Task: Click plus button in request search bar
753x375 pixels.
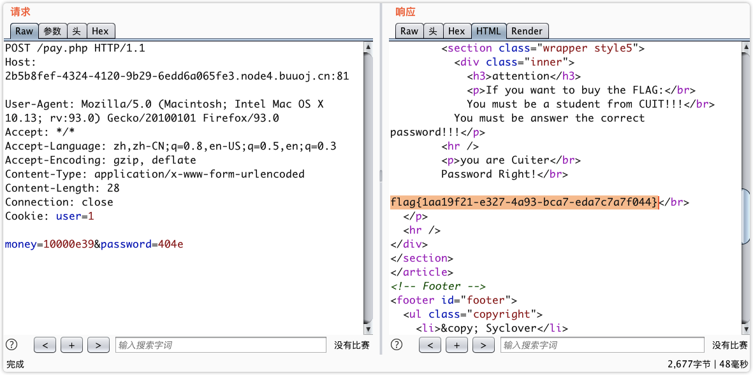Action: (x=71, y=345)
